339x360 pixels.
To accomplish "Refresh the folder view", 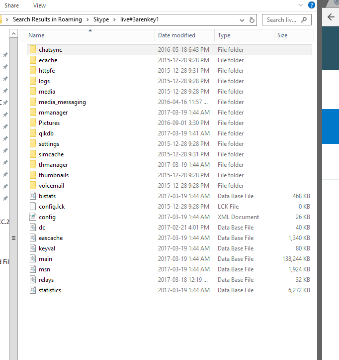I will click(x=252, y=20).
